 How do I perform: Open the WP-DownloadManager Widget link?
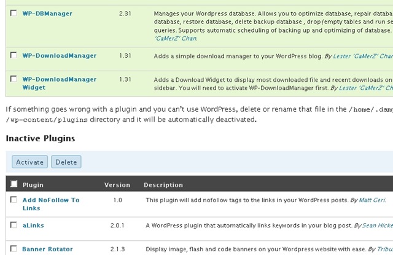(x=60, y=83)
